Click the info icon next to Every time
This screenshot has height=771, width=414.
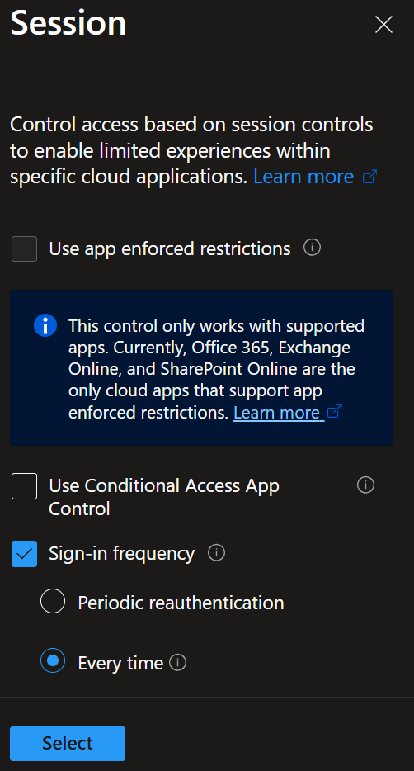[x=177, y=663]
